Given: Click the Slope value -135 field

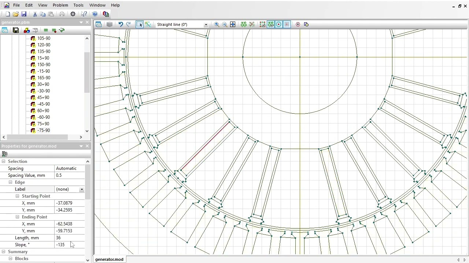Looking at the screenshot, I should (x=70, y=245).
